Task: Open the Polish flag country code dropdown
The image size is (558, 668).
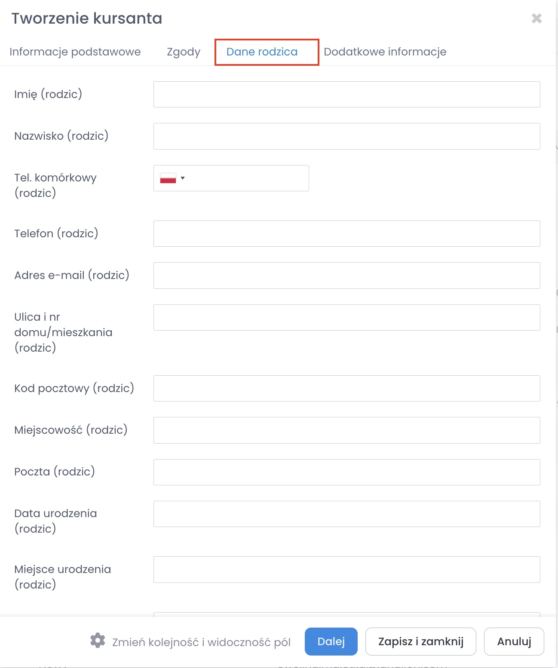Action: [x=172, y=178]
